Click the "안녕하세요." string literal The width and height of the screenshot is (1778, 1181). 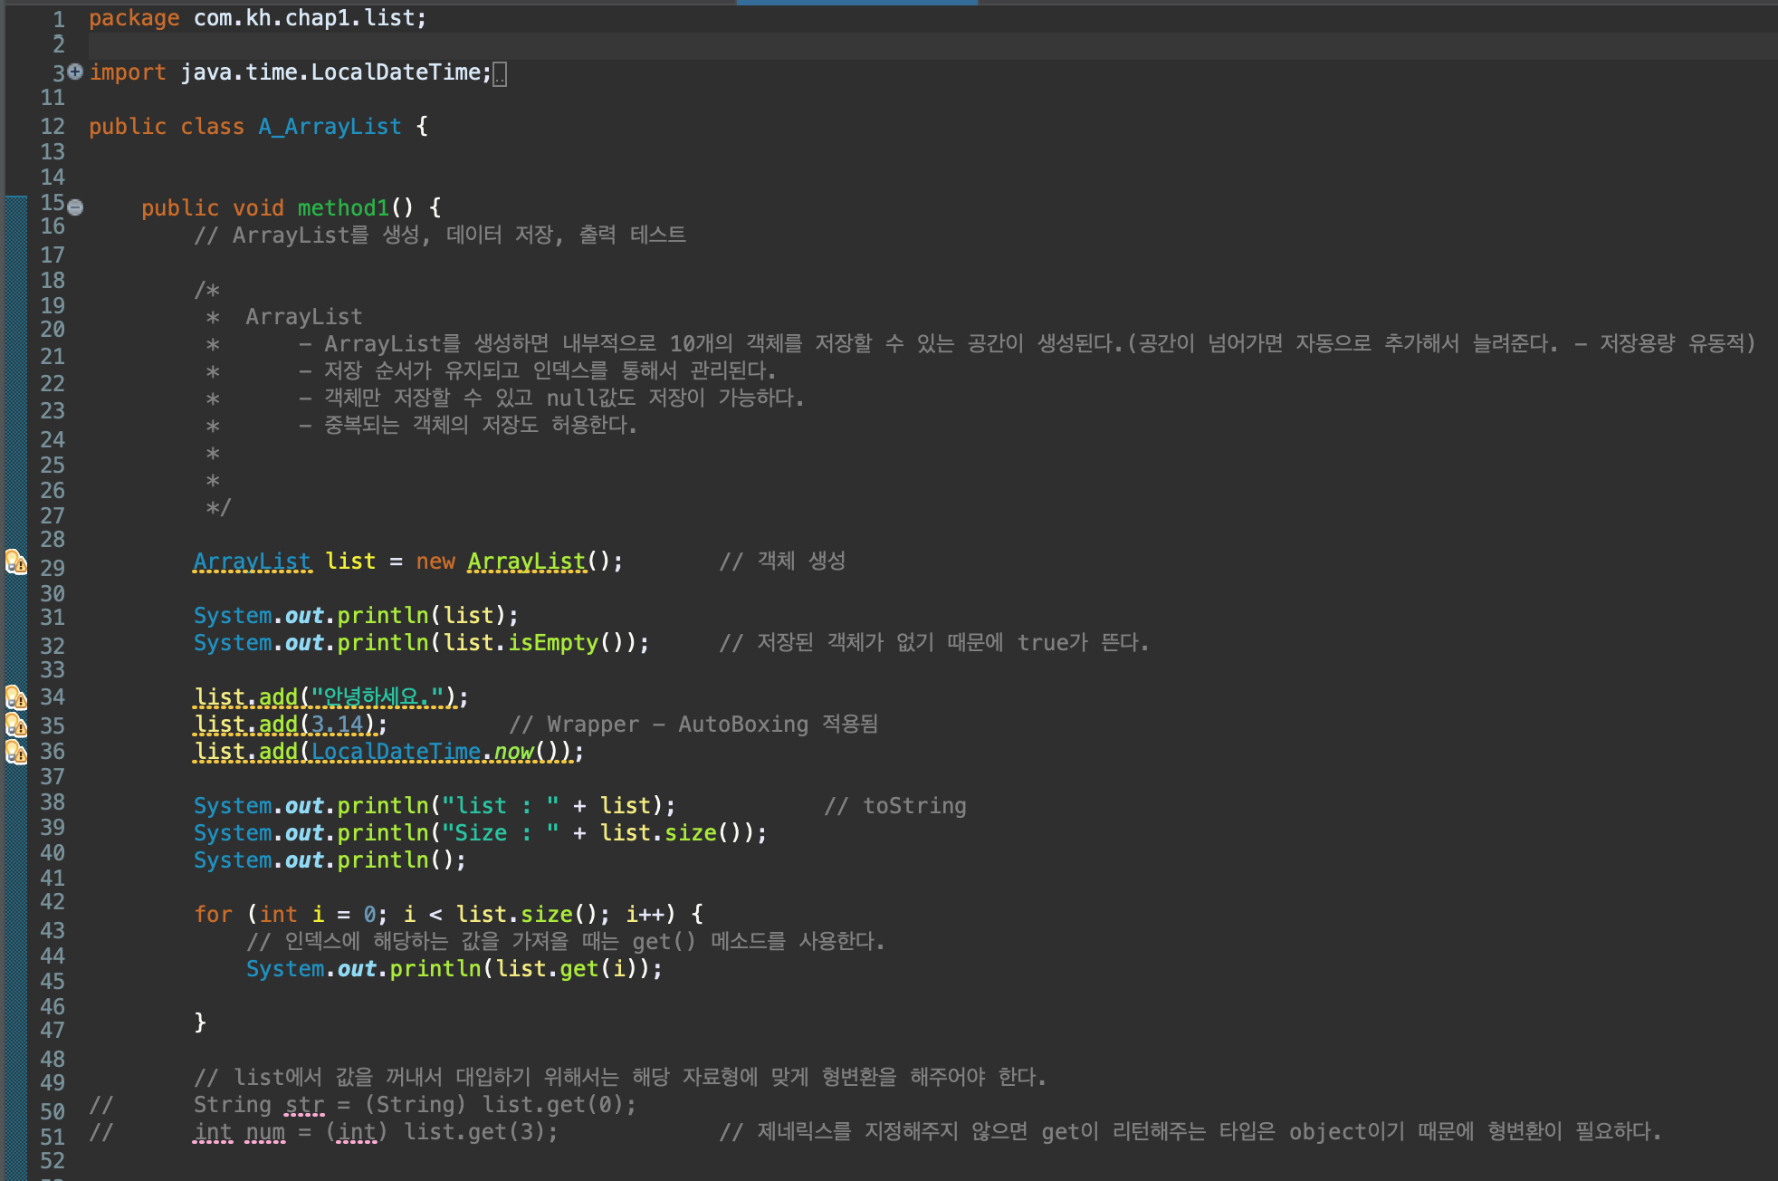point(378,697)
